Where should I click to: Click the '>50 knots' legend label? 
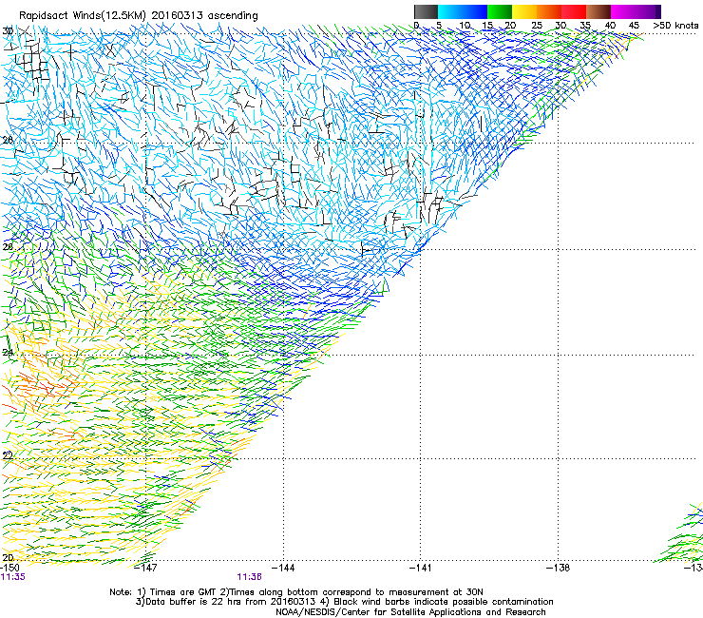pos(675,26)
